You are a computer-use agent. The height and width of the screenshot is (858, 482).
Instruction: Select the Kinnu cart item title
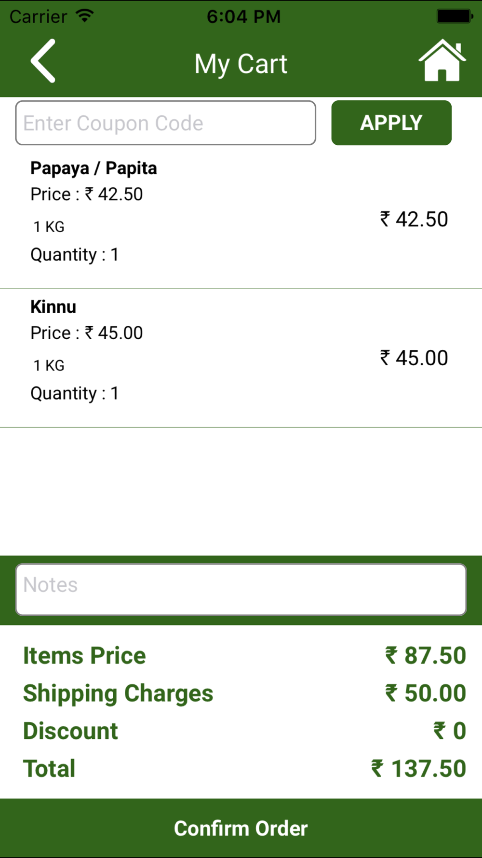coord(53,307)
